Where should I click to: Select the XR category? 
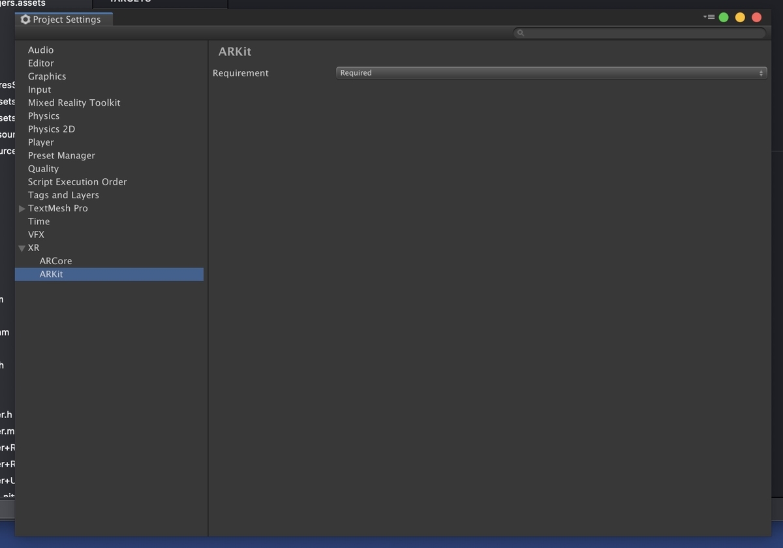point(33,248)
